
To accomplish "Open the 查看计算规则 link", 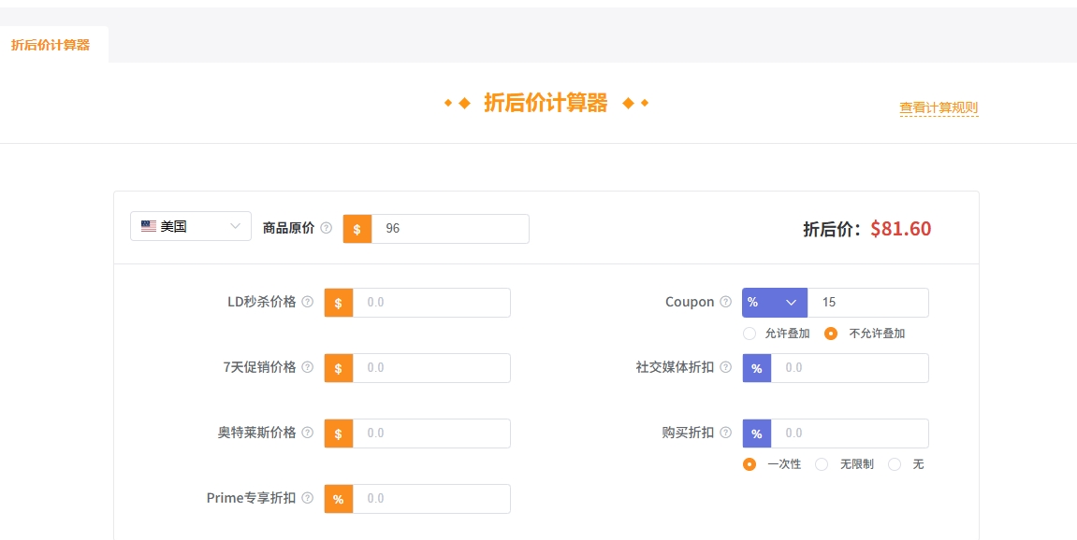I will pos(939,107).
